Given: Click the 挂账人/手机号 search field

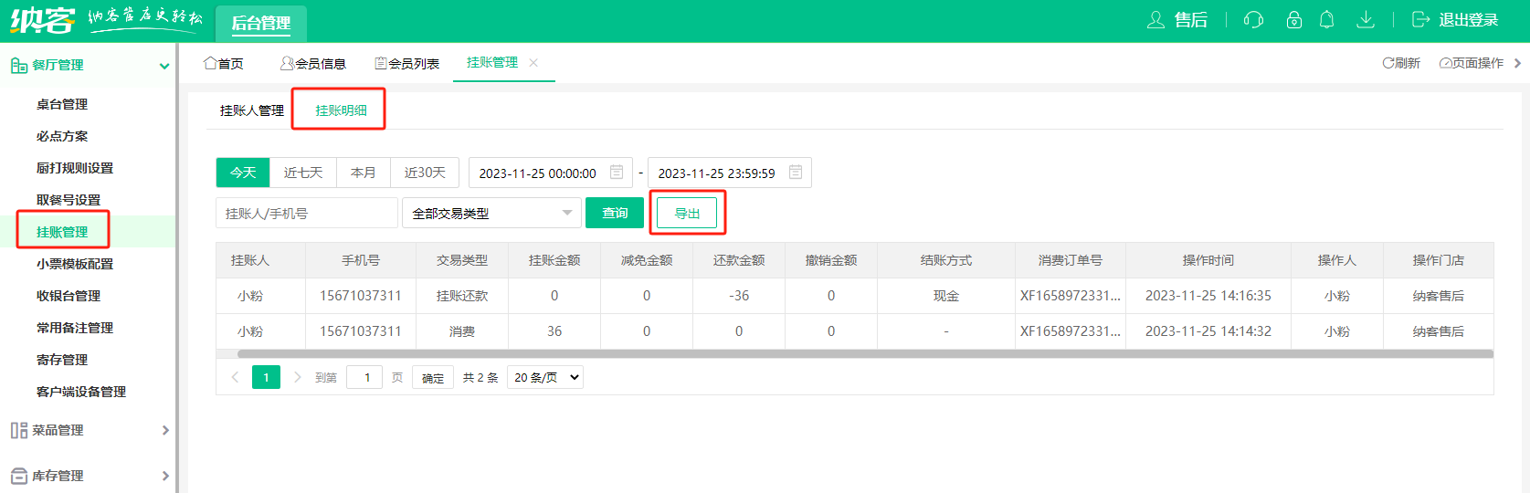Looking at the screenshot, I should point(306,214).
